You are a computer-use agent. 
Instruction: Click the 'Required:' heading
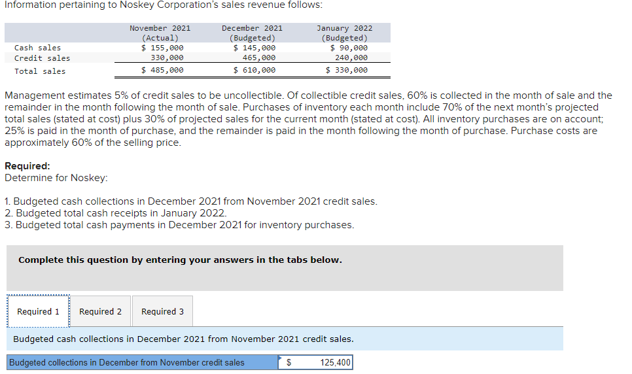point(27,166)
